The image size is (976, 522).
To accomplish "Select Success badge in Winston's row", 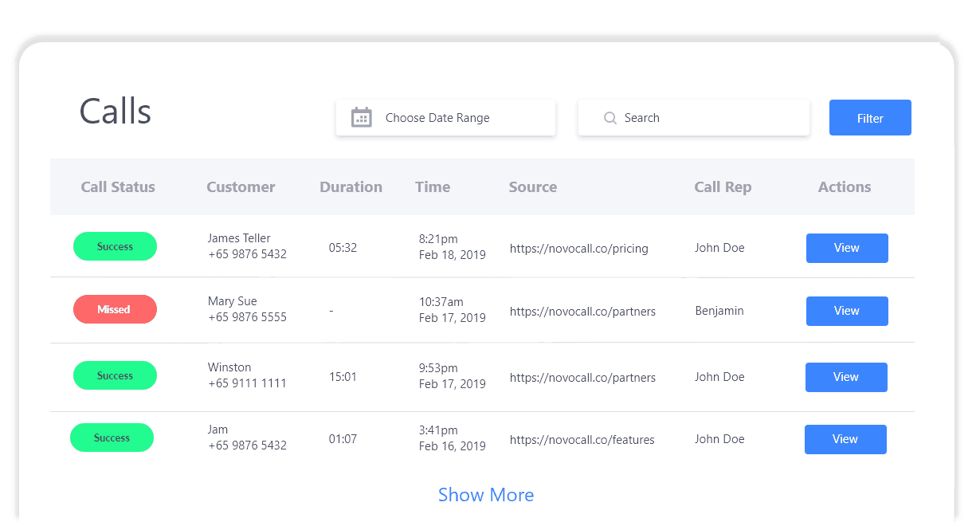I will pyautogui.click(x=115, y=375).
